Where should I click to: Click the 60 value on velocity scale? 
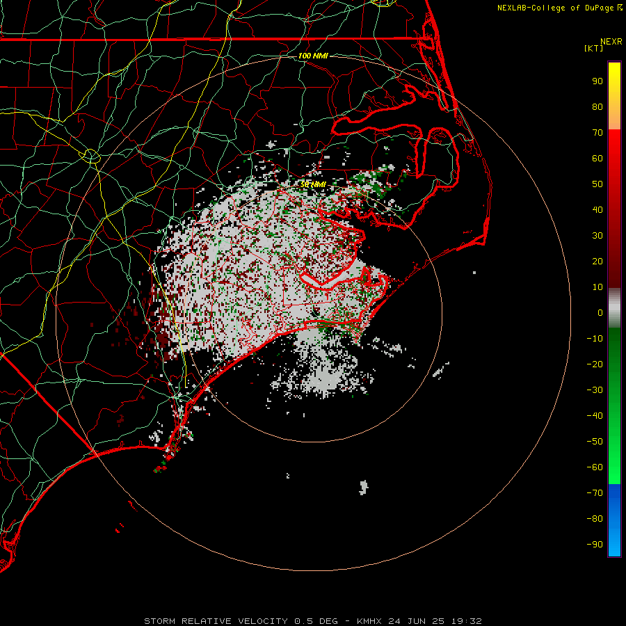tap(597, 159)
